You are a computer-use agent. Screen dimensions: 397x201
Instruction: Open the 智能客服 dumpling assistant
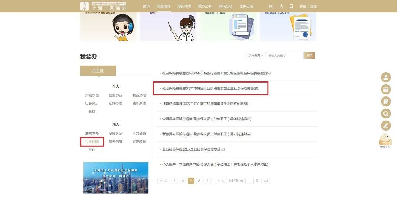[x=385, y=141]
